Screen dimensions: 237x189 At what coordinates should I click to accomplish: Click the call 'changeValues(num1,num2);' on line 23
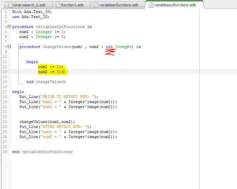click(47, 122)
